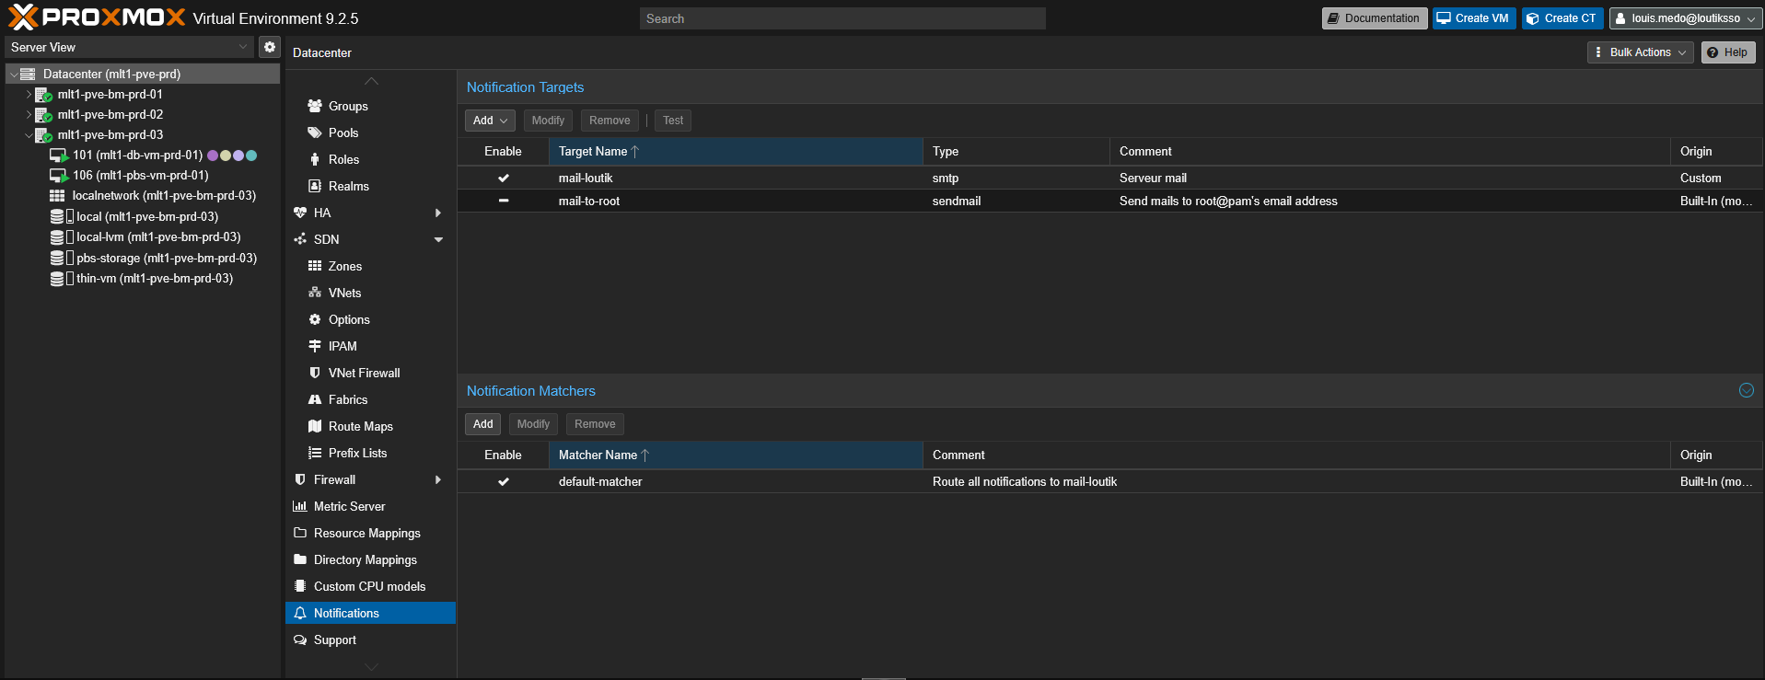Open Metric Server chart icon

pyautogui.click(x=300, y=506)
